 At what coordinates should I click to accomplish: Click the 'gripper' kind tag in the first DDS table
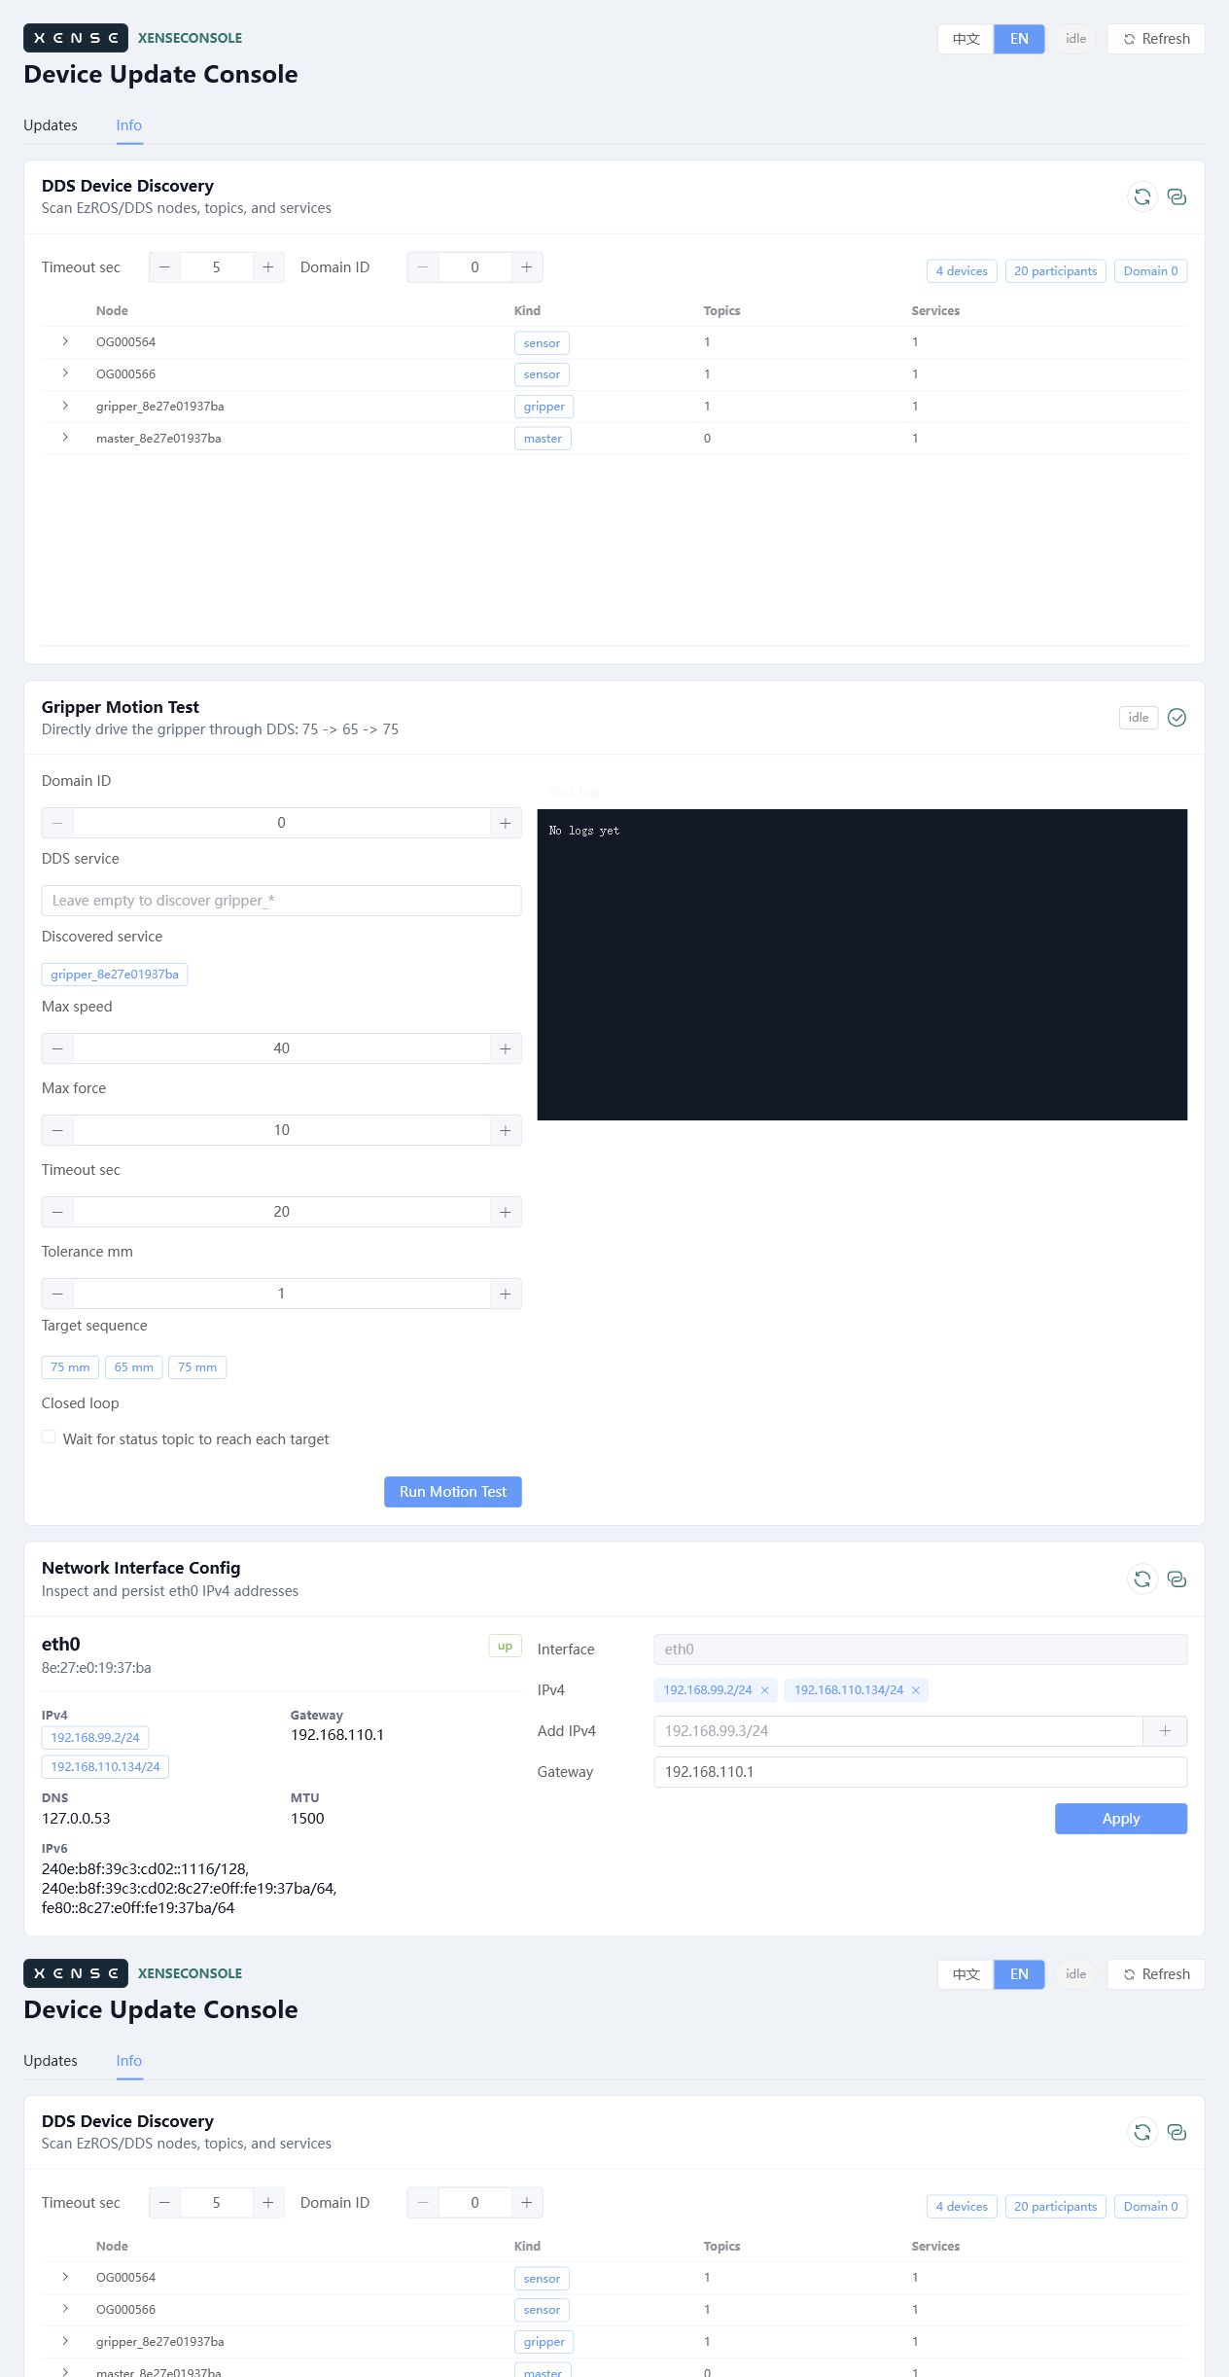[x=544, y=407]
